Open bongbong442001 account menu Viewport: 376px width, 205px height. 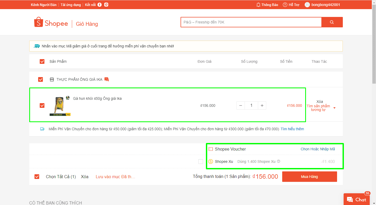(x=326, y=5)
